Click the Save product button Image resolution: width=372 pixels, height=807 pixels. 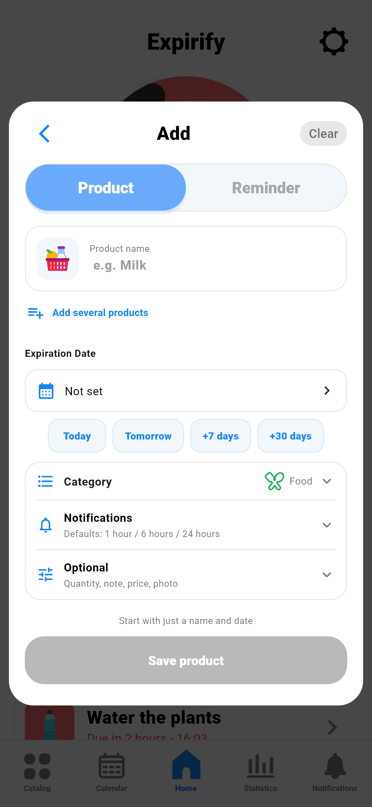pyautogui.click(x=186, y=660)
